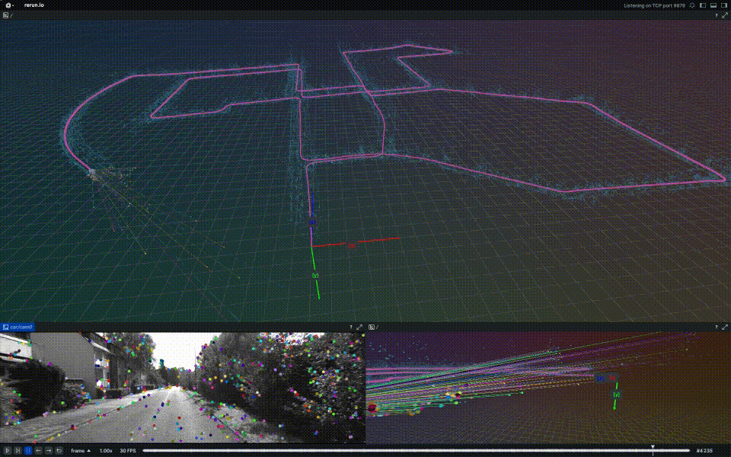Click the timeline playhead marker
Viewport: 731px width, 457px height.
pyautogui.click(x=653, y=449)
